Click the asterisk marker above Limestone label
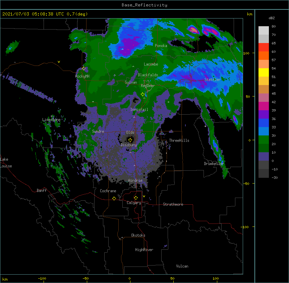Image resolution: width=289 pixels, height=283 pixels. [51, 116]
